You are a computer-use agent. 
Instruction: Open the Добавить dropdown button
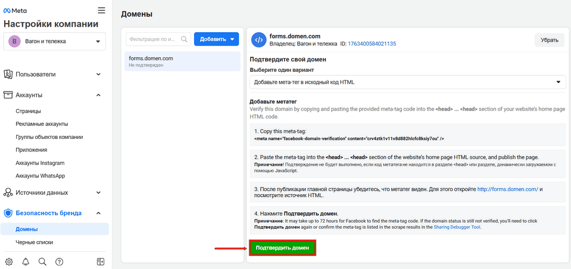pos(216,39)
